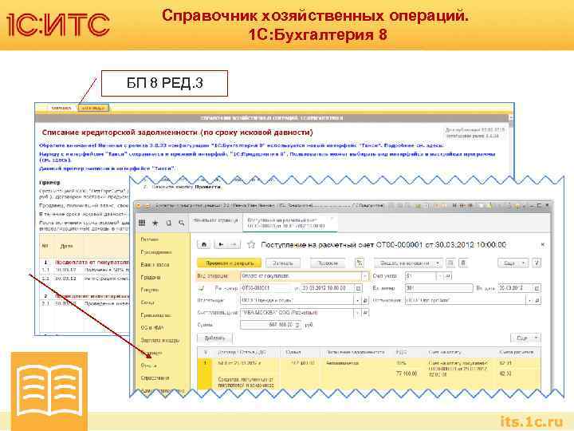Viewport: 574px width, 431px height.
Task: Open the Продажи section
Action: (x=151, y=278)
